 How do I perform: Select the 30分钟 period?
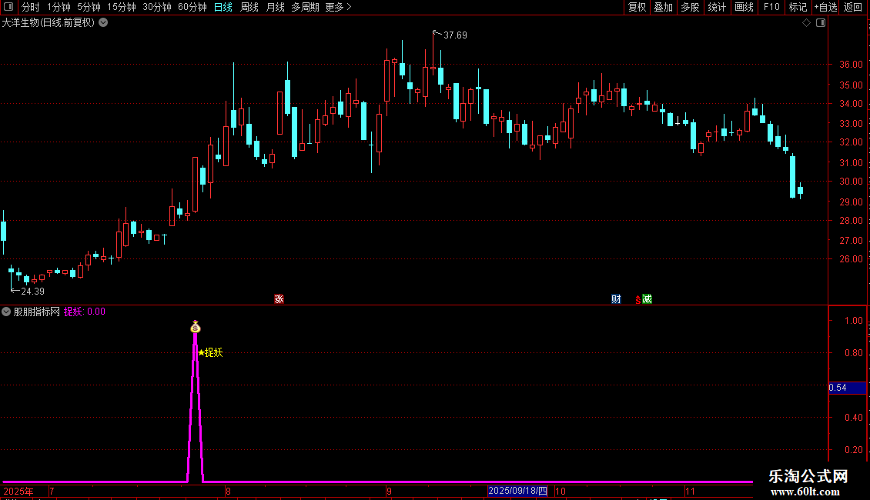click(156, 7)
